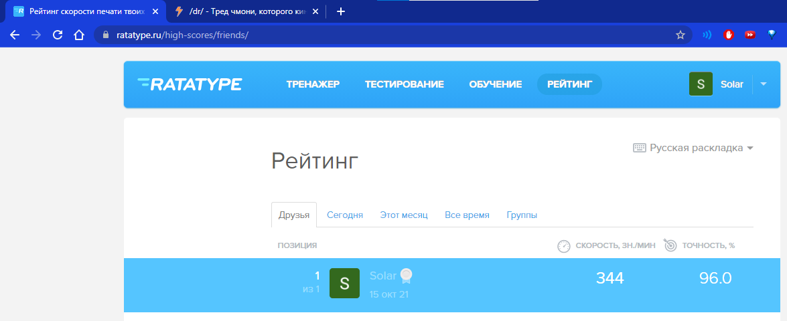This screenshot has width=787, height=321.
Task: Select the Ratatype rating browser tab
Action: coord(85,11)
